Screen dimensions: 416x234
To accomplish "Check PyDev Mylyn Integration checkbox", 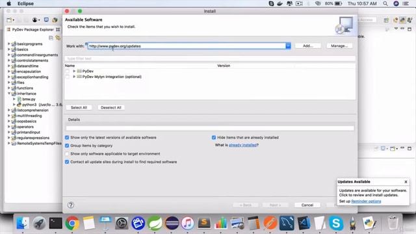I will click(68, 77).
